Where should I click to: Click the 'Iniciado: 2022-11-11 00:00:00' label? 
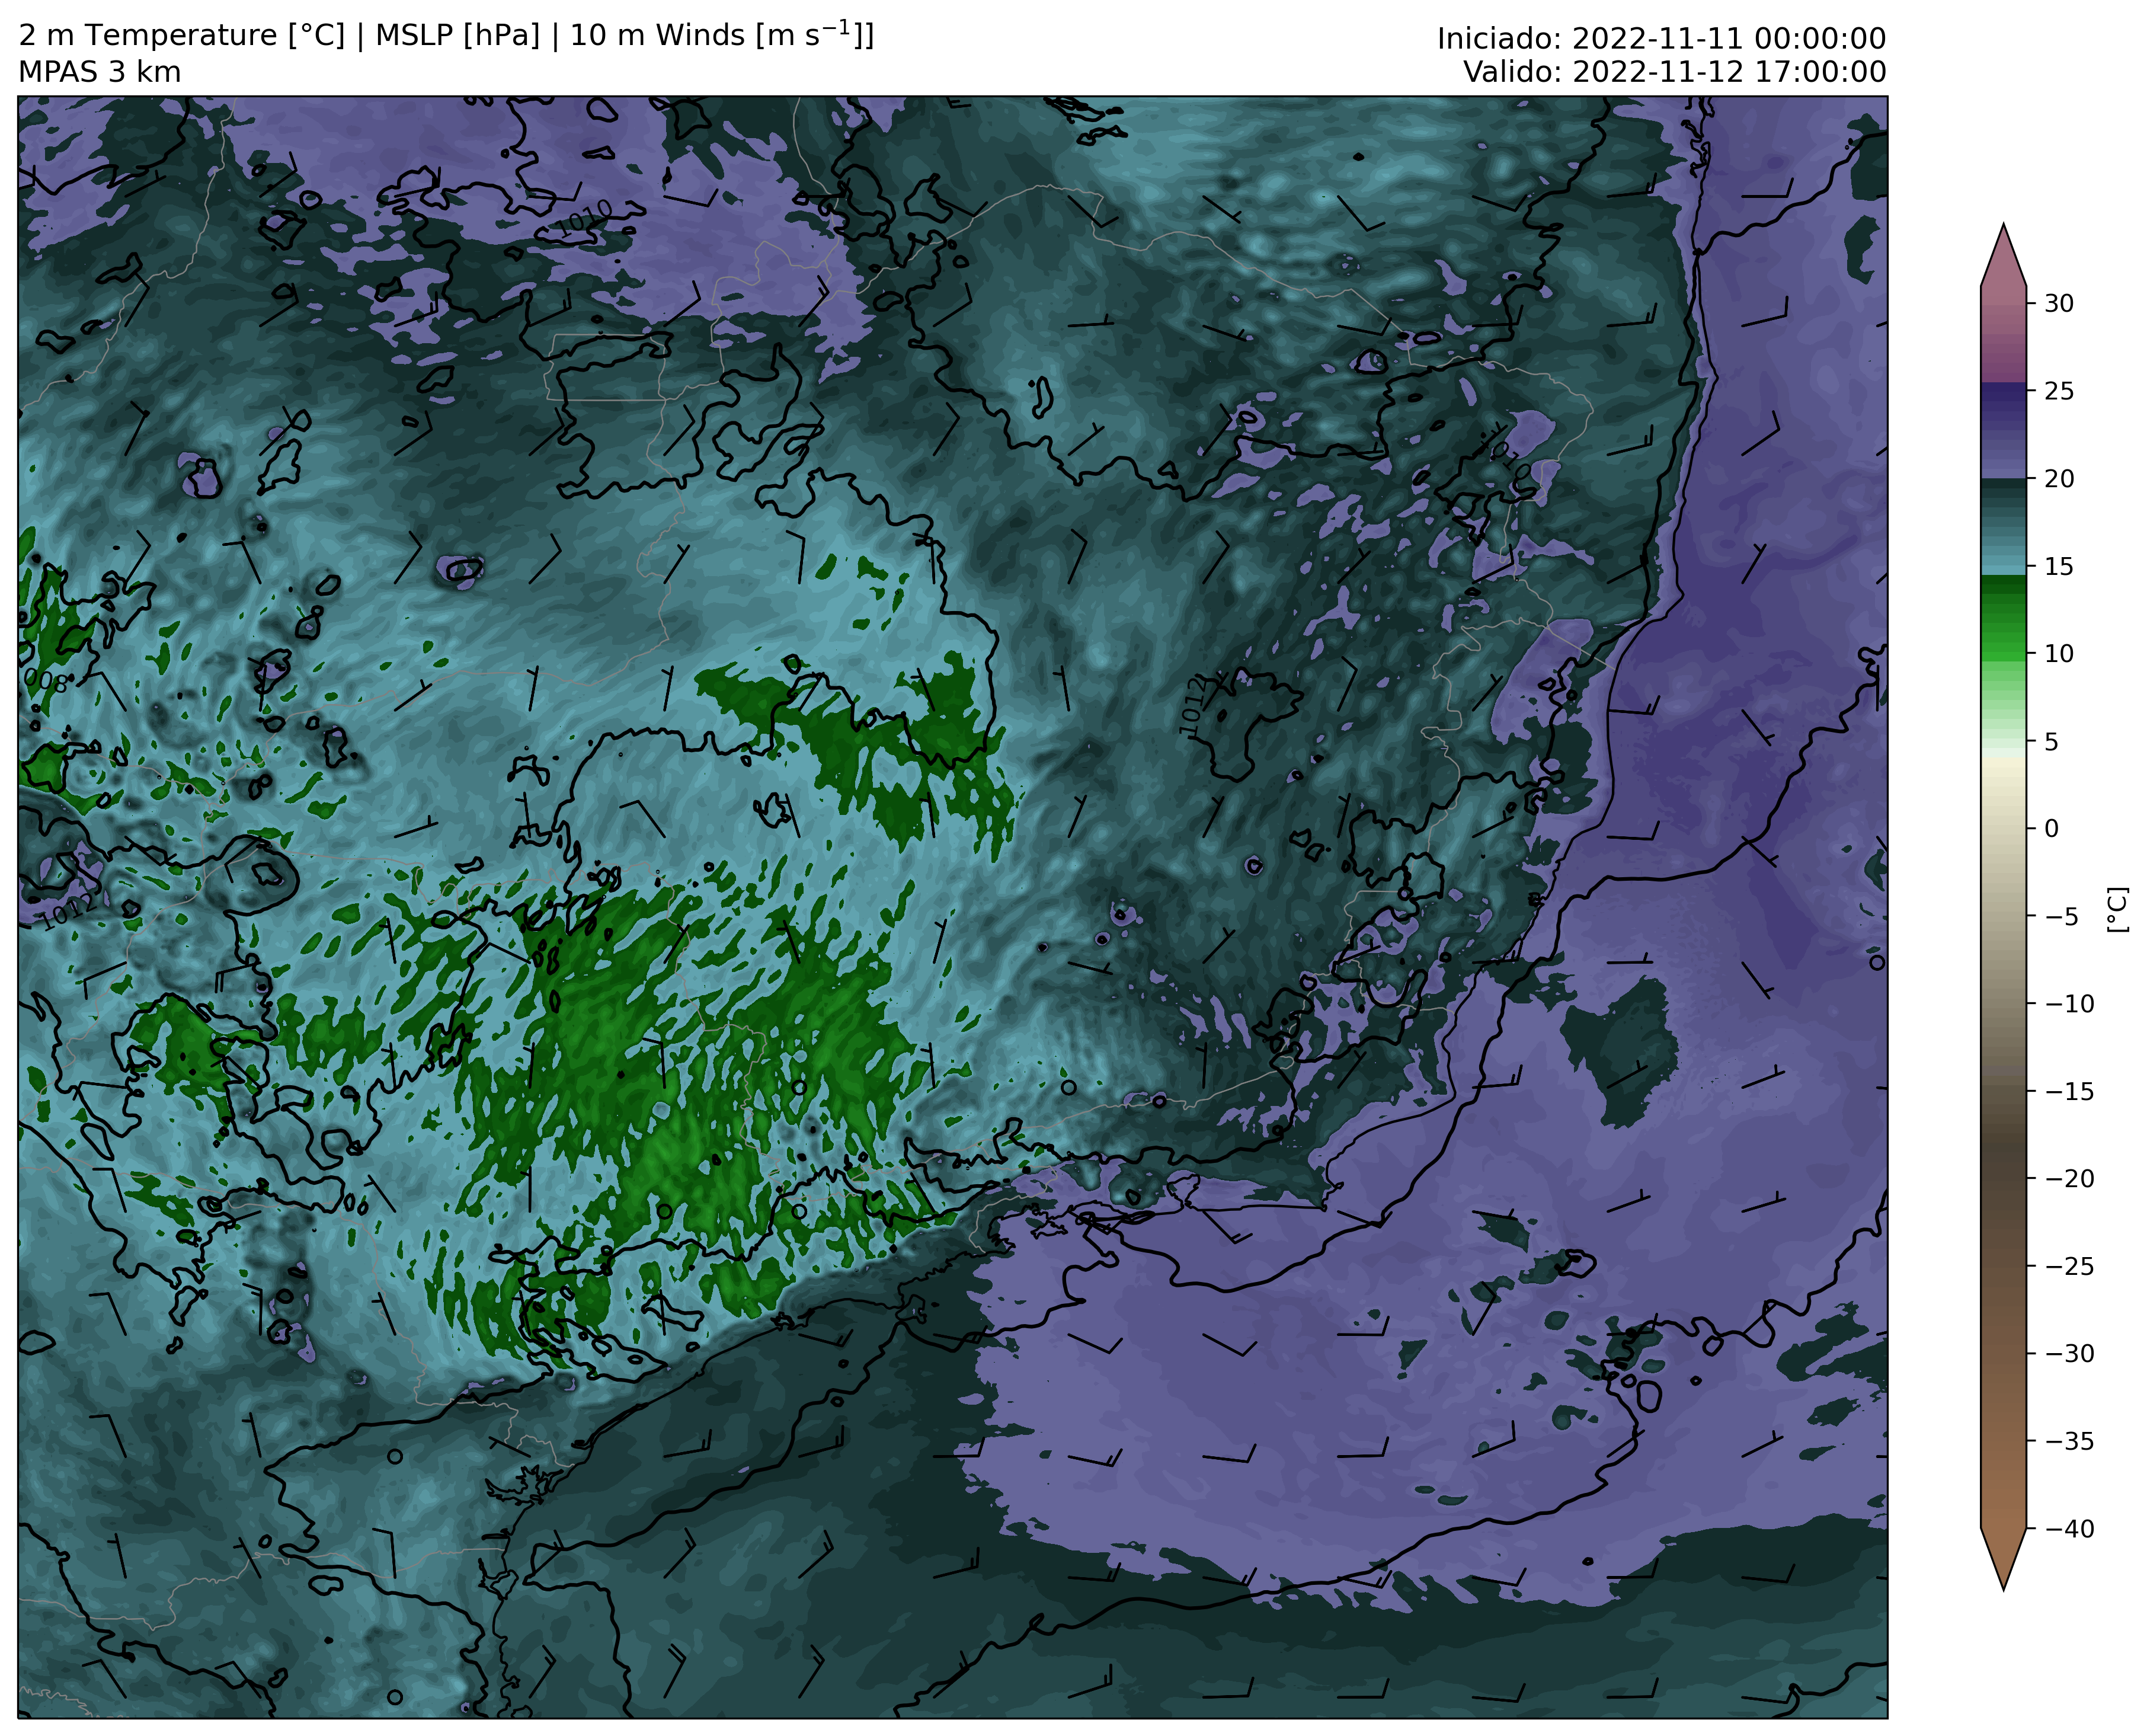(1661, 39)
